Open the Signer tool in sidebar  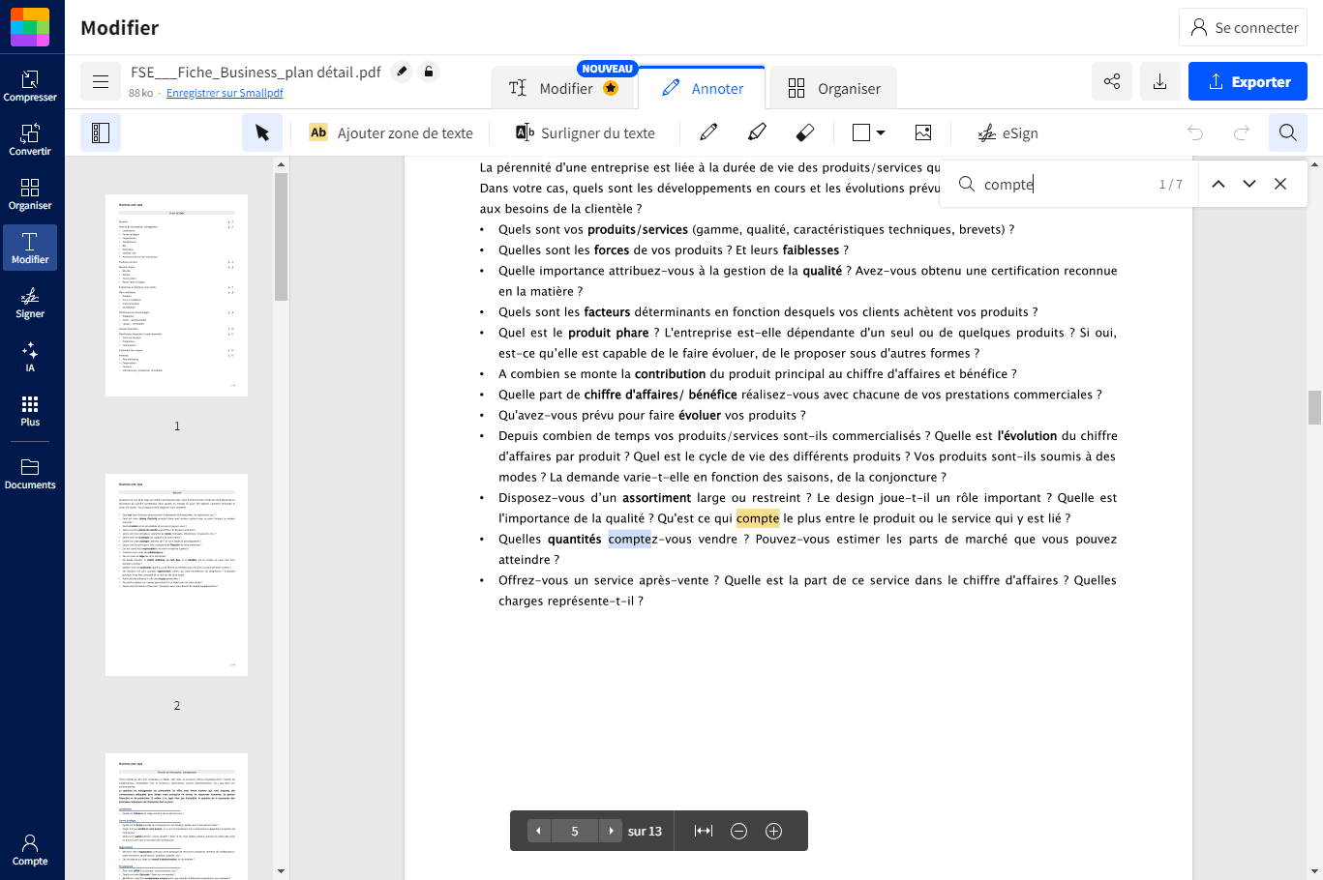[30, 302]
